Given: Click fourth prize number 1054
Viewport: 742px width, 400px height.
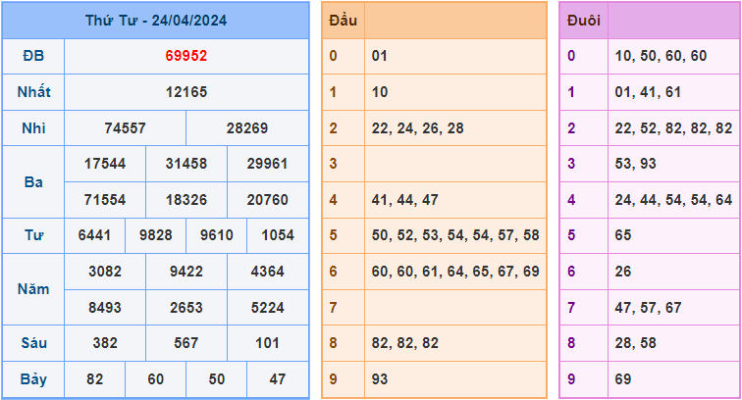Looking at the screenshot, I should 278,235.
